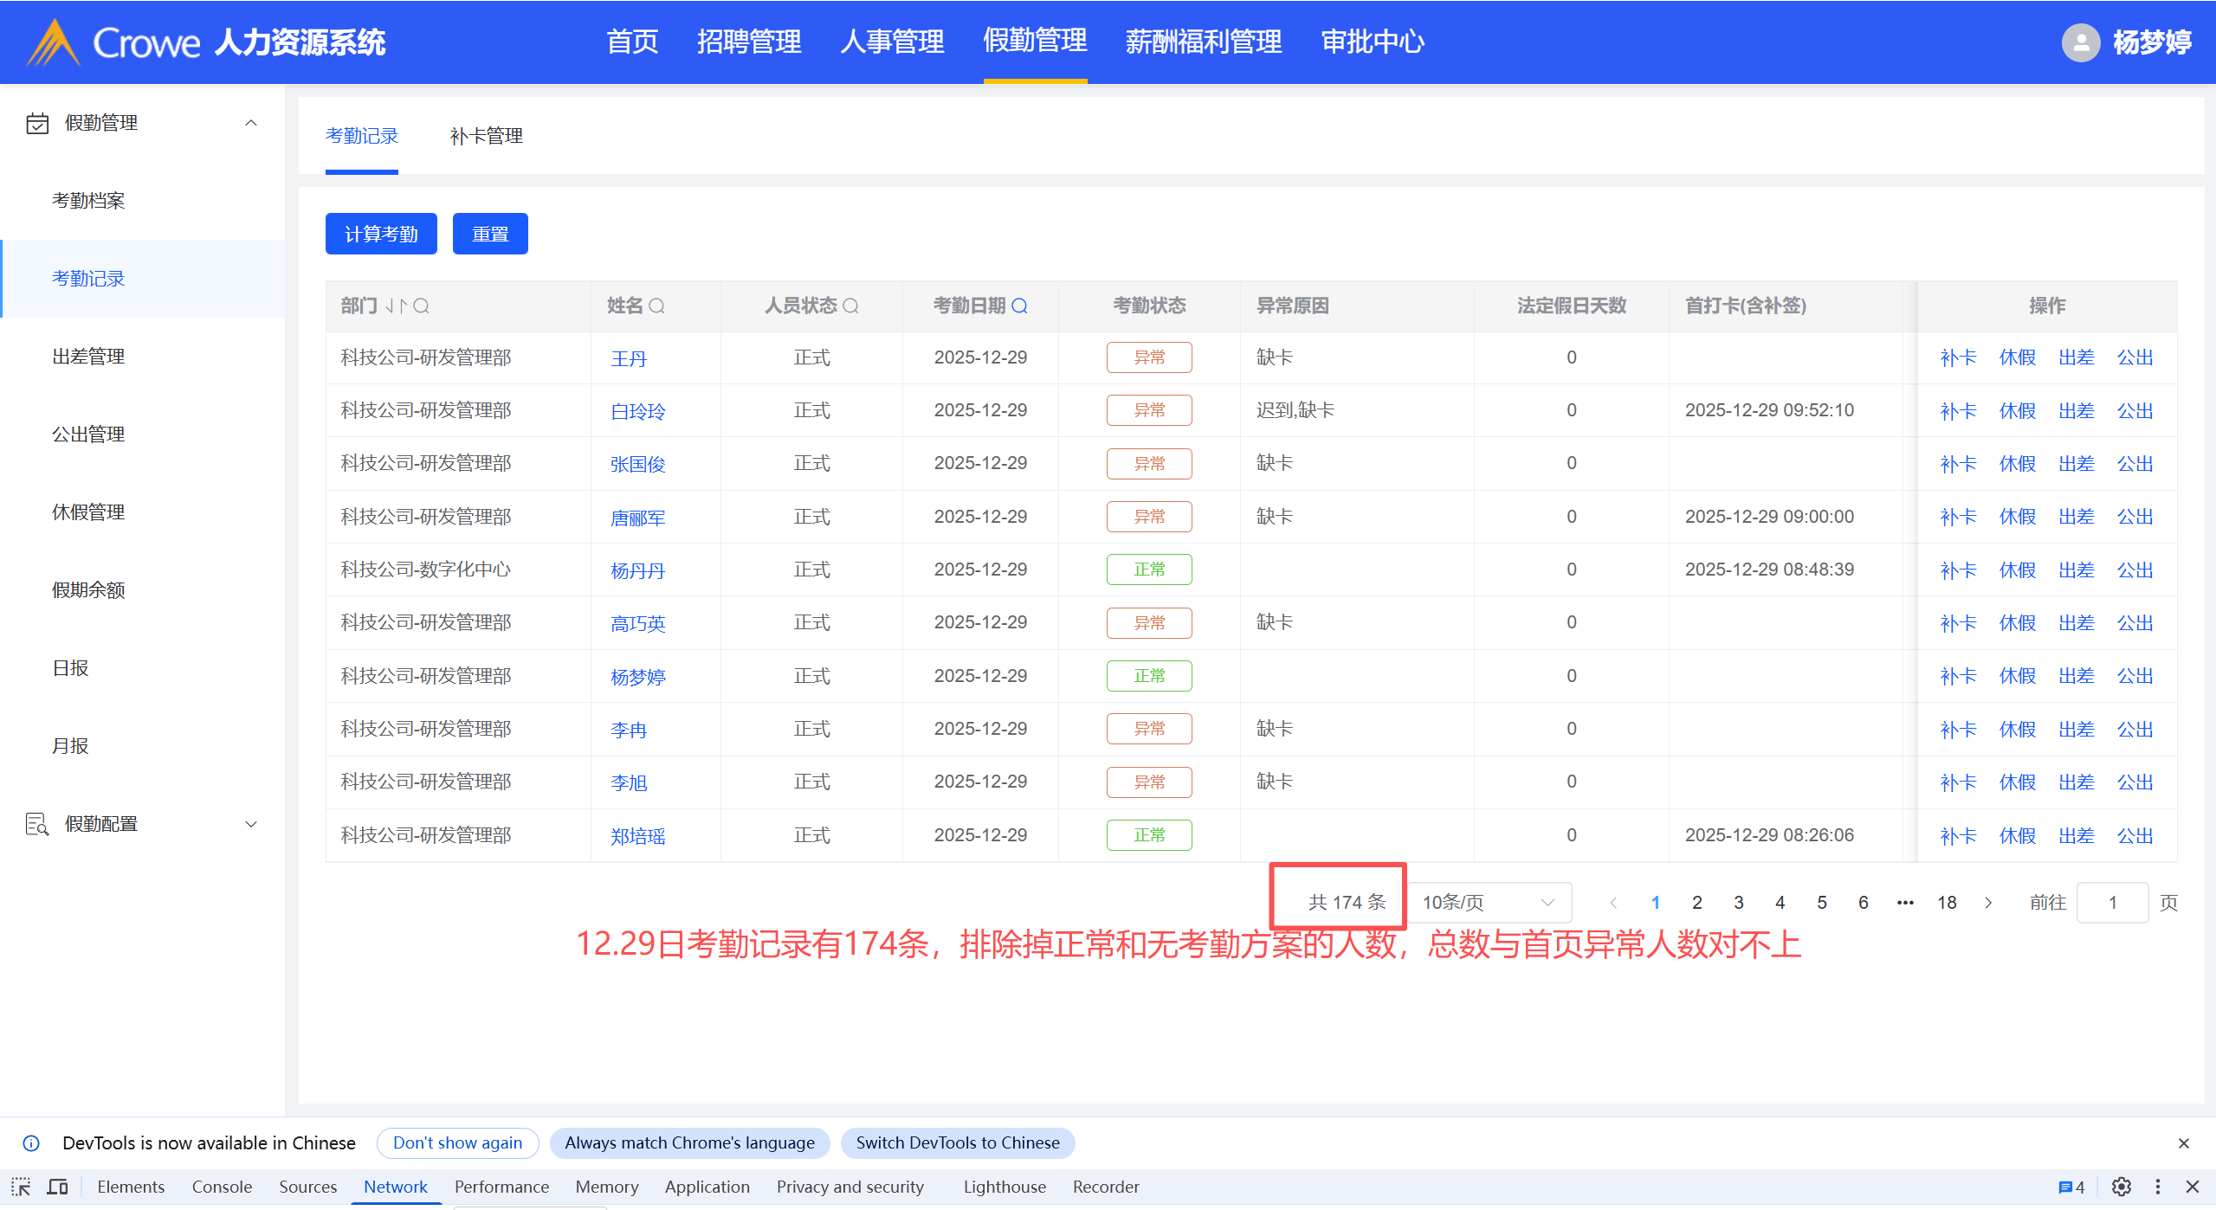Click the user avatar icon for 杨梦婷

(x=2080, y=42)
